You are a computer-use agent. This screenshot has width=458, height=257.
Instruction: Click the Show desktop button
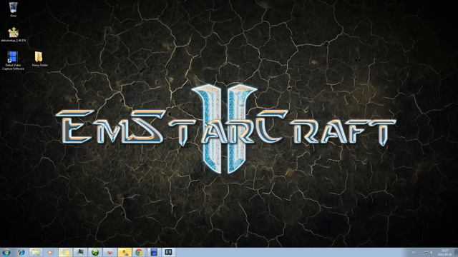click(456, 253)
